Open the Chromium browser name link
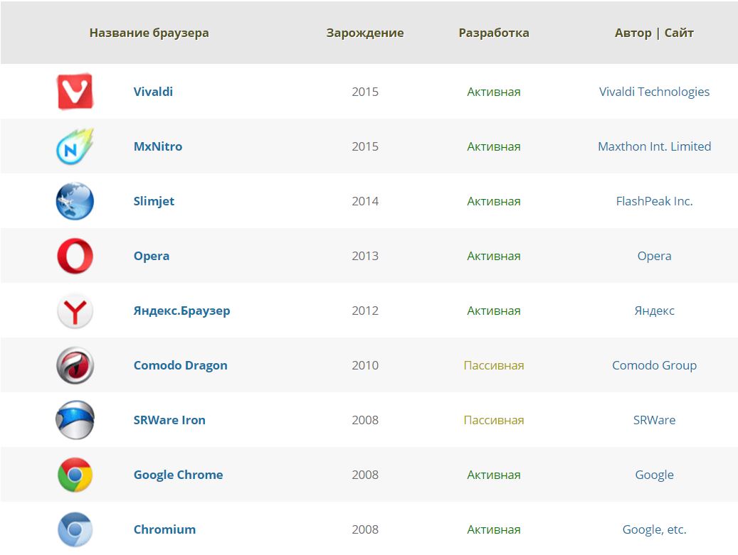 point(164,529)
